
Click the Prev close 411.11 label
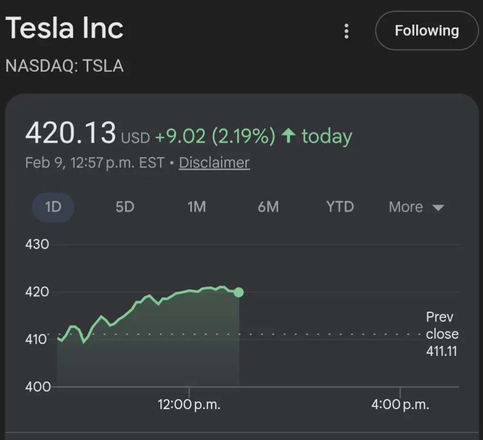(442, 334)
